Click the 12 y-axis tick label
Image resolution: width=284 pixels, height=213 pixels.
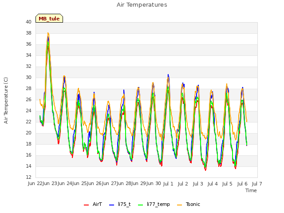click(x=28, y=177)
